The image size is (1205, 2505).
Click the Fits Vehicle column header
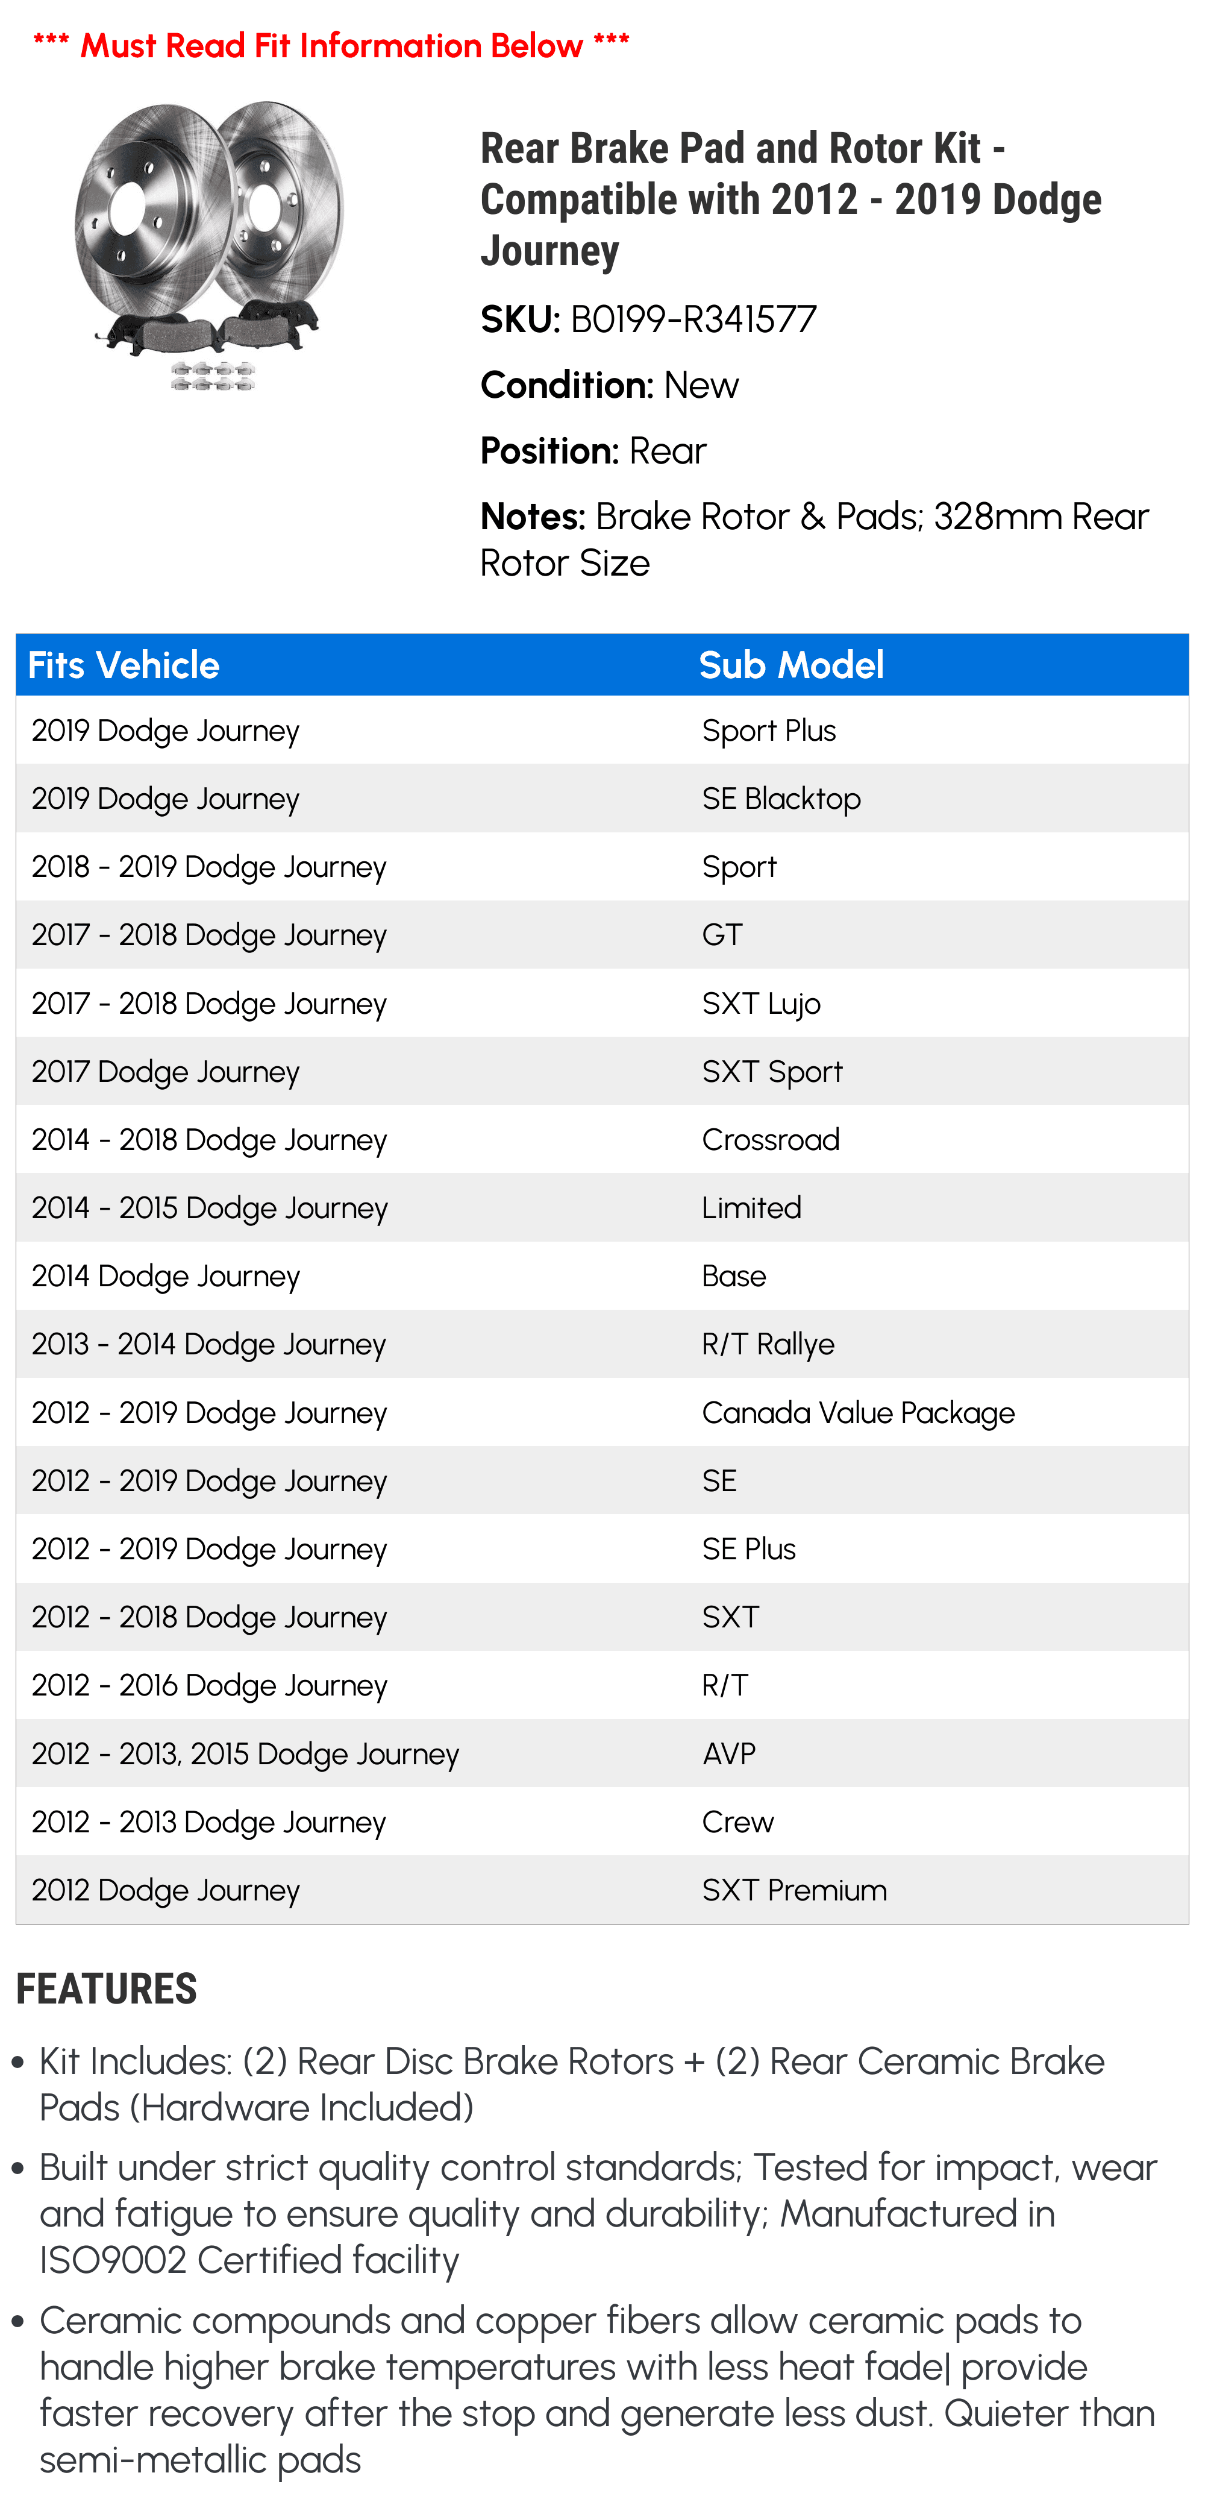click(x=124, y=665)
